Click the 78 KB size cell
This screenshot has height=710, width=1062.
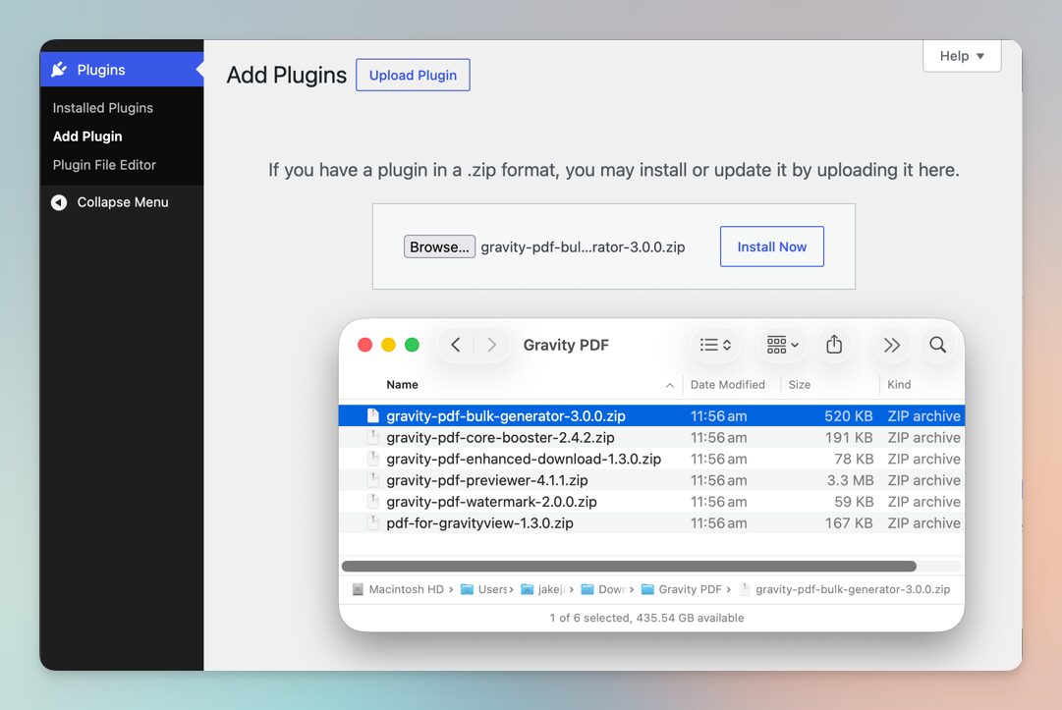click(x=854, y=459)
